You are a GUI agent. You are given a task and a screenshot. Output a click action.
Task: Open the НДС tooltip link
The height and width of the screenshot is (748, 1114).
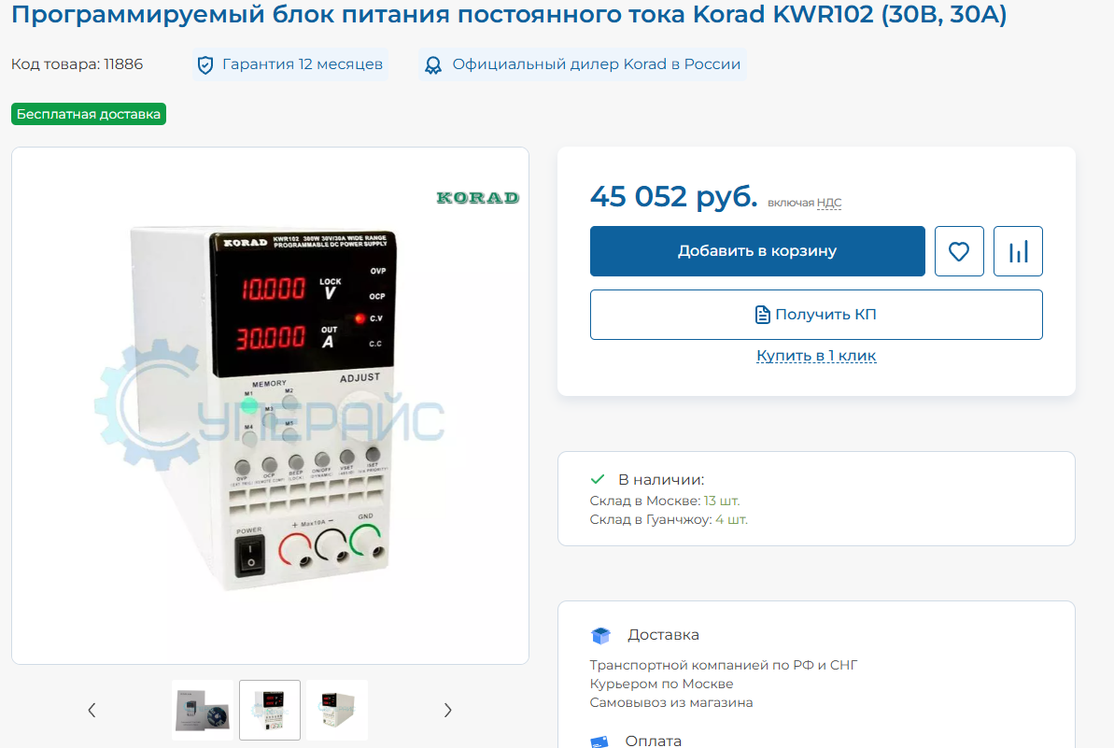coord(829,204)
